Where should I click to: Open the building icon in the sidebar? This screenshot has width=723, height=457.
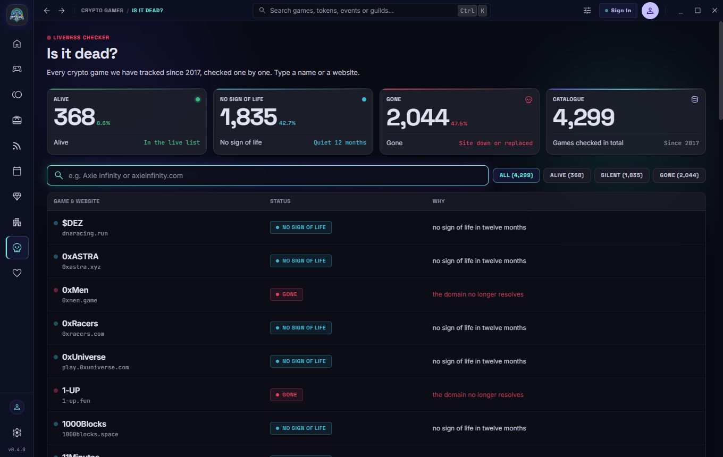(x=17, y=222)
